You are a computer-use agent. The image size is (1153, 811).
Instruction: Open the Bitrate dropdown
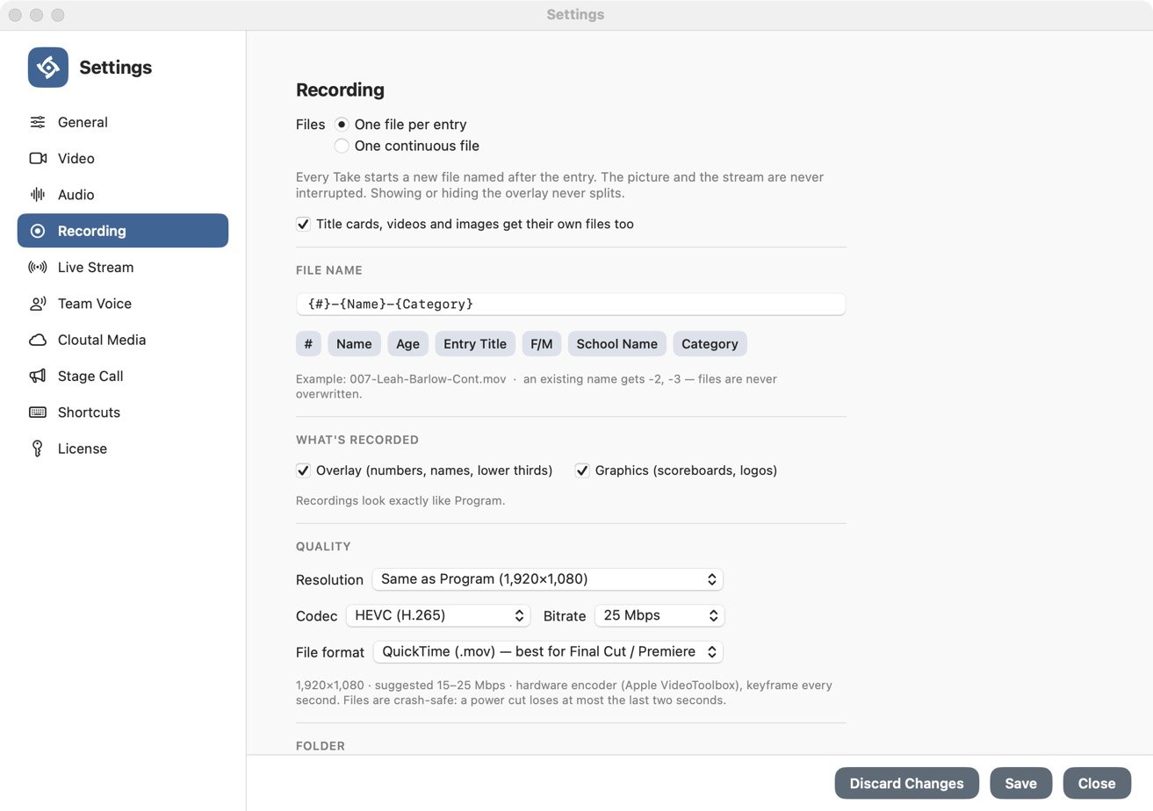point(659,615)
